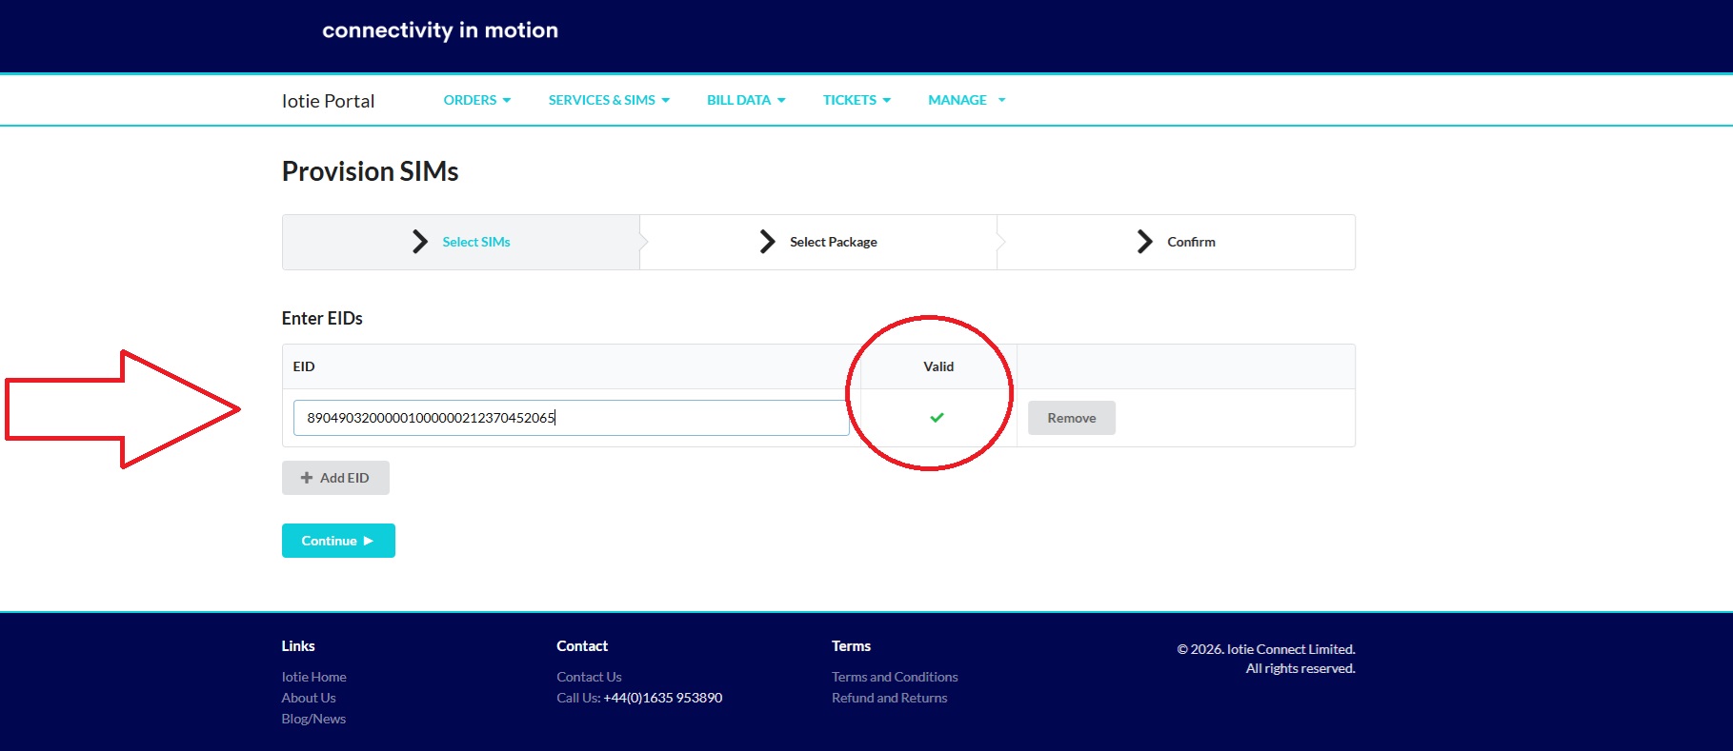Click the chevron icon beside Select SIMs
Image resolution: width=1733 pixels, height=751 pixels.
(419, 242)
